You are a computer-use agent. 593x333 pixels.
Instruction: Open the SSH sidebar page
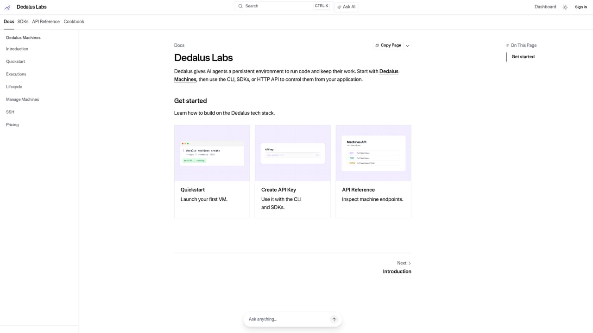point(10,112)
